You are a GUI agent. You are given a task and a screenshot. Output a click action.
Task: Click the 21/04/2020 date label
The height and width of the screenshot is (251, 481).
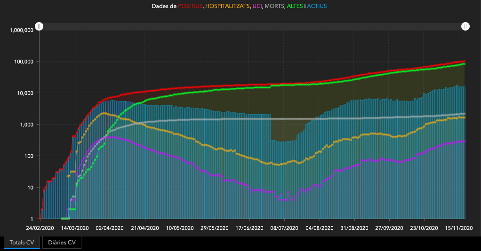pos(145,228)
